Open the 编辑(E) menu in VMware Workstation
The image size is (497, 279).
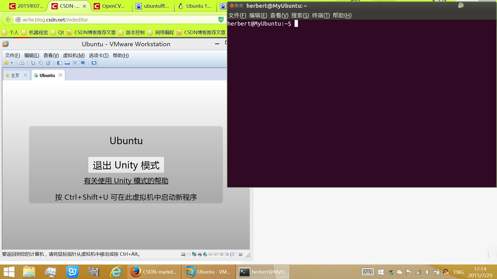pyautogui.click(x=32, y=55)
